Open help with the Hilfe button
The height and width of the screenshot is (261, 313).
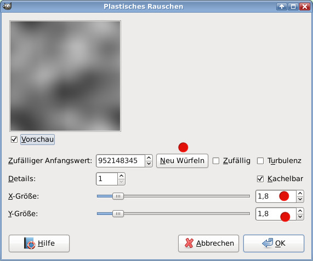tap(39, 243)
